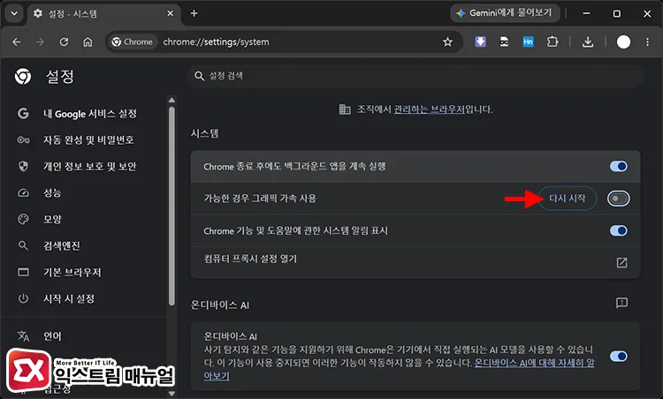Click the 설정 검색 search field
Viewport: 663px width, 399px height.
415,76
